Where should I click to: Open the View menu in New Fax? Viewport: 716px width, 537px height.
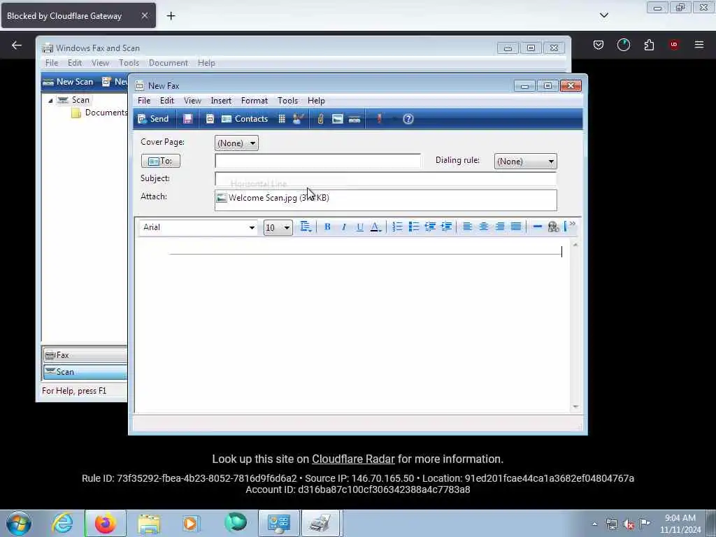tap(192, 101)
